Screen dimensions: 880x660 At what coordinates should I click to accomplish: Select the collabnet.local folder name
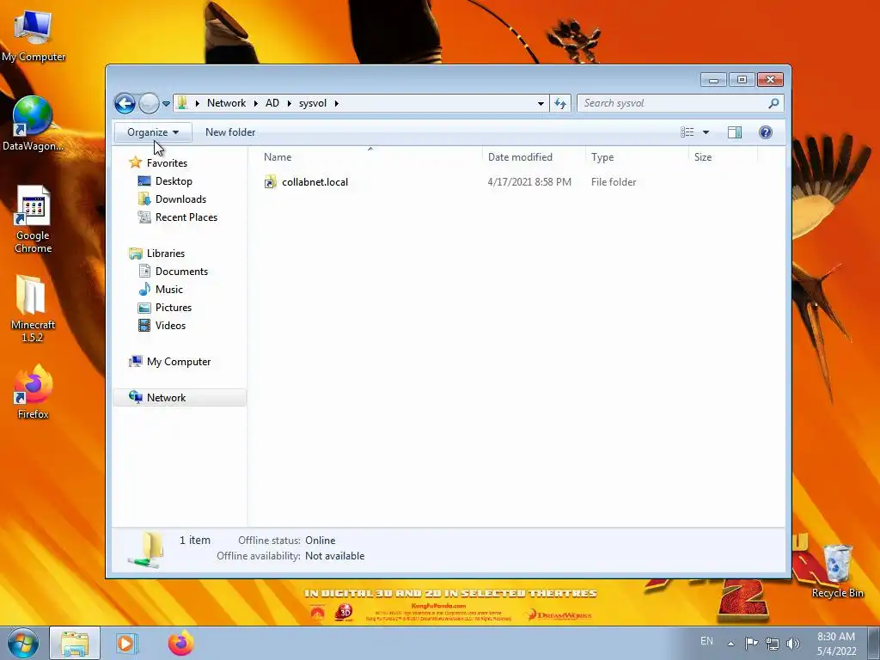tap(315, 182)
